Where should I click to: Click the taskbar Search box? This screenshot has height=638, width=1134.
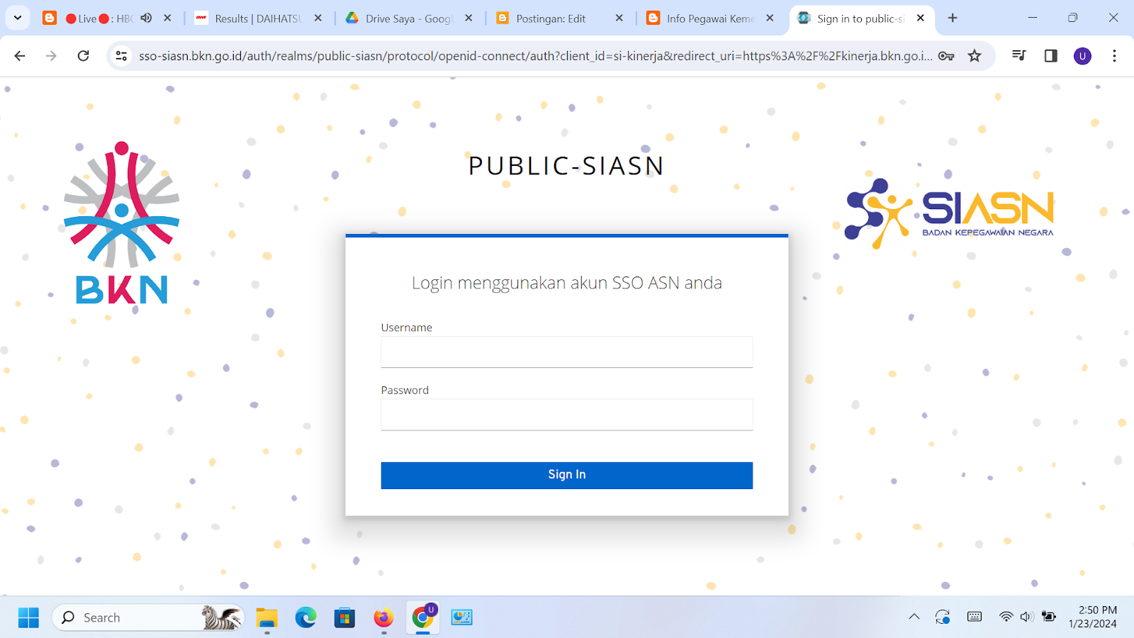148,617
